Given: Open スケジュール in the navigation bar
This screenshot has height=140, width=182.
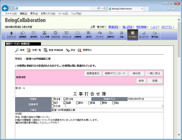Looking at the screenshot, I should 67,35.
